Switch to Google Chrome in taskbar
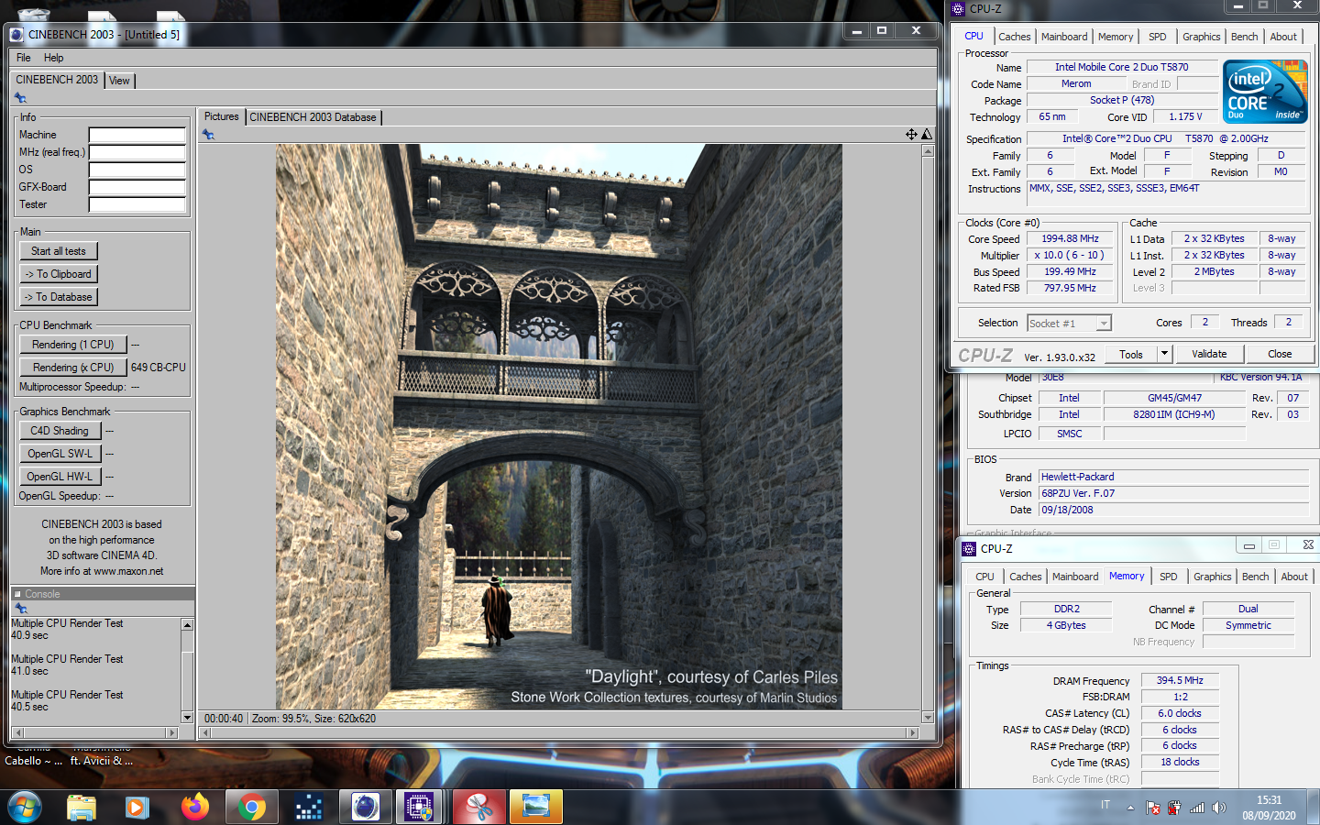This screenshot has height=825, width=1320. [x=251, y=807]
